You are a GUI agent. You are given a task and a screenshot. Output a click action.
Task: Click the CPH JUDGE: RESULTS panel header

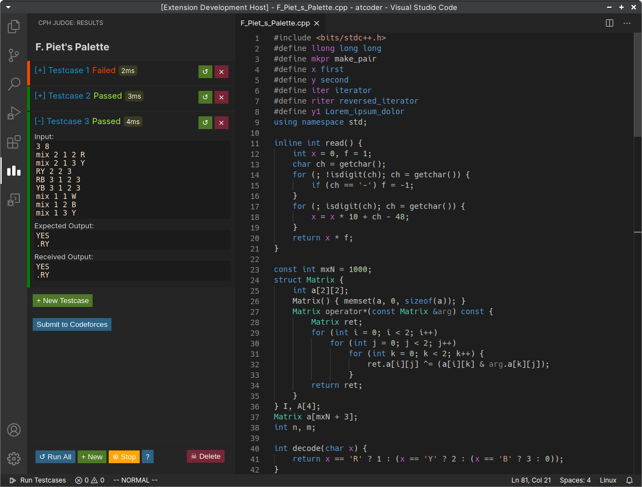click(71, 23)
